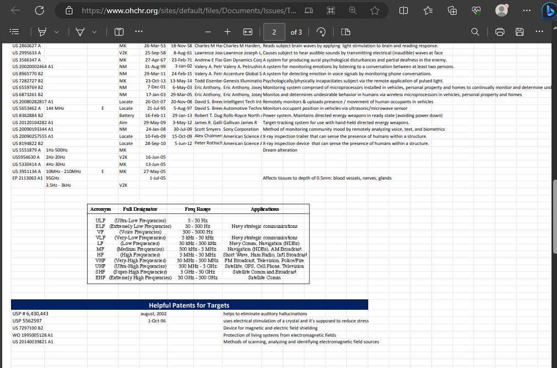Click 'Device for magnetic and electric field shielding'

pyautogui.click(x=271, y=328)
